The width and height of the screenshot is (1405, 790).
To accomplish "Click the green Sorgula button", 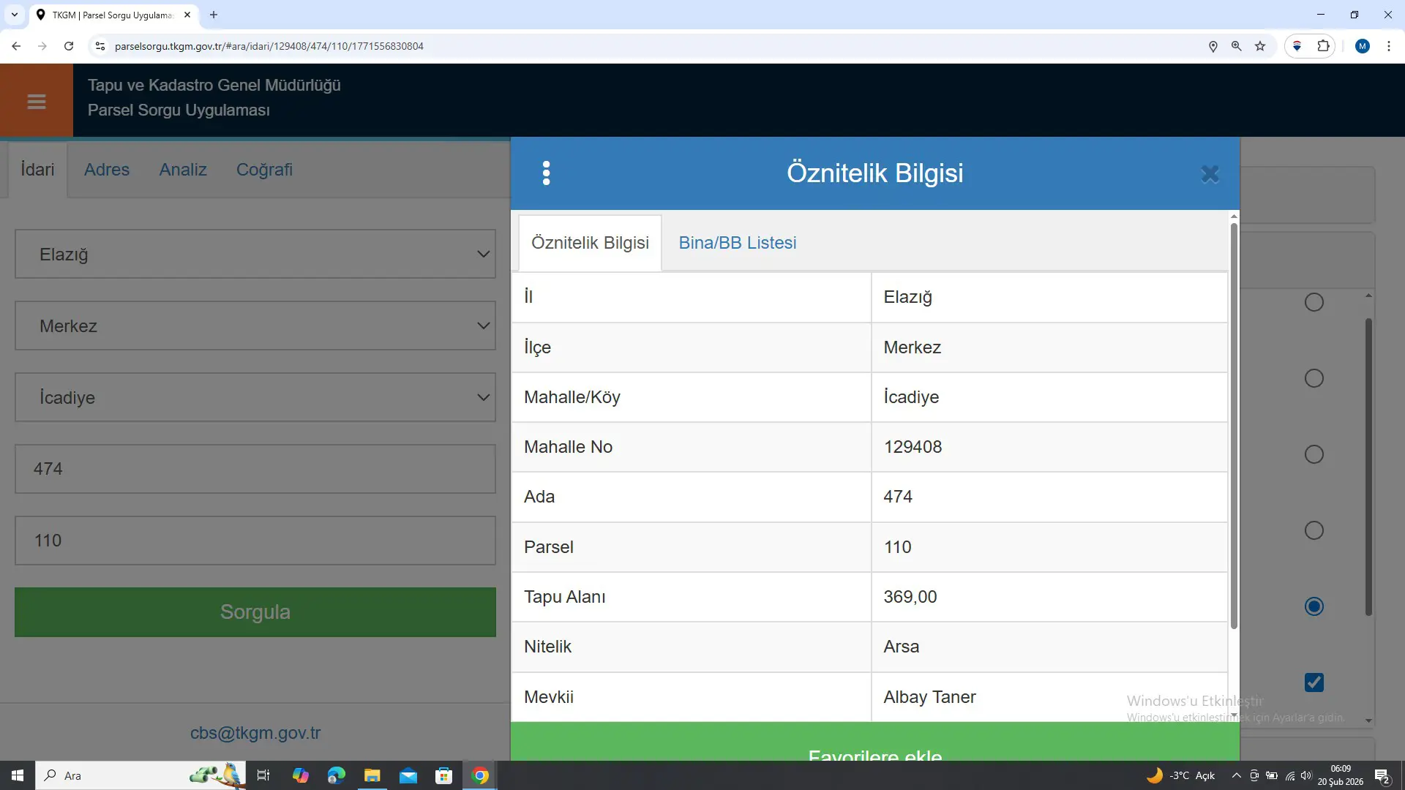I will (255, 612).
